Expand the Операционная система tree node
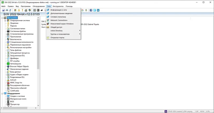 [5, 21]
